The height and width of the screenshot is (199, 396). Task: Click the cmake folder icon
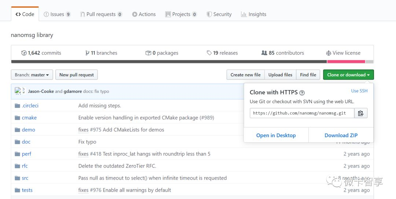tap(17, 118)
